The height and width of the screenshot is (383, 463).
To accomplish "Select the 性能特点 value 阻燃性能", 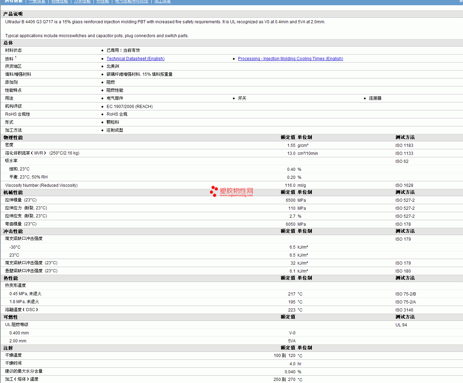I will (115, 90).
